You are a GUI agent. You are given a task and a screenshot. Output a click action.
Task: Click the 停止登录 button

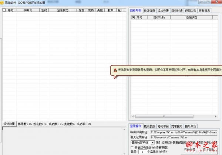pos(208,149)
